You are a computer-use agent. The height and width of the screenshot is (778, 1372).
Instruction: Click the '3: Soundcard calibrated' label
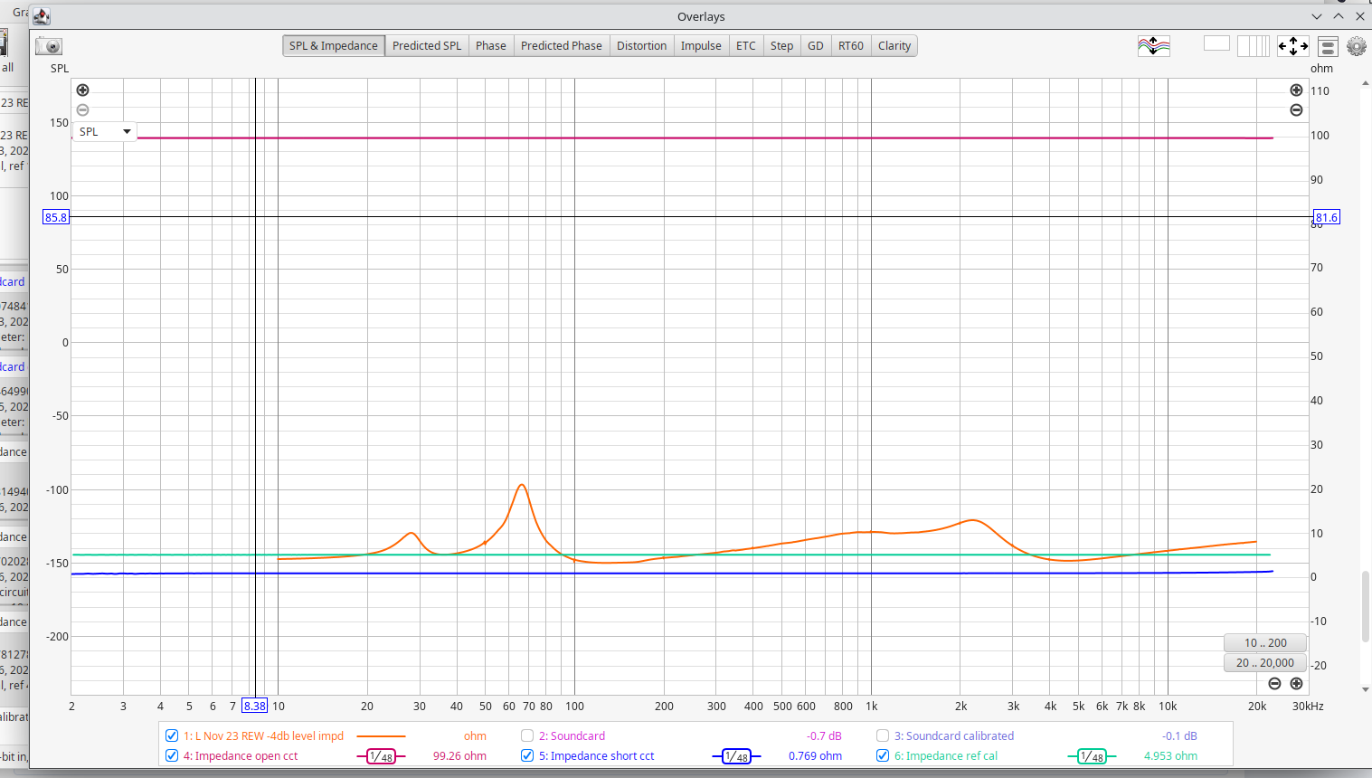[954, 736]
